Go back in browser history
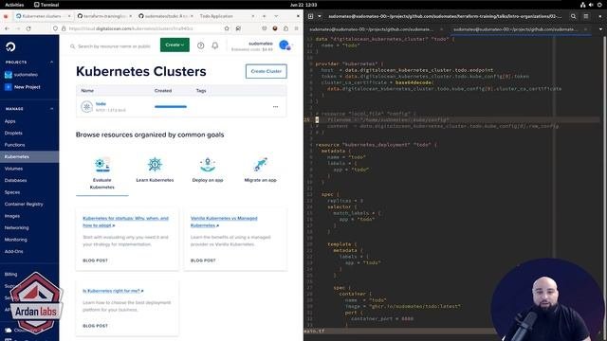Image resolution: width=607 pixels, height=341 pixels. point(7,28)
